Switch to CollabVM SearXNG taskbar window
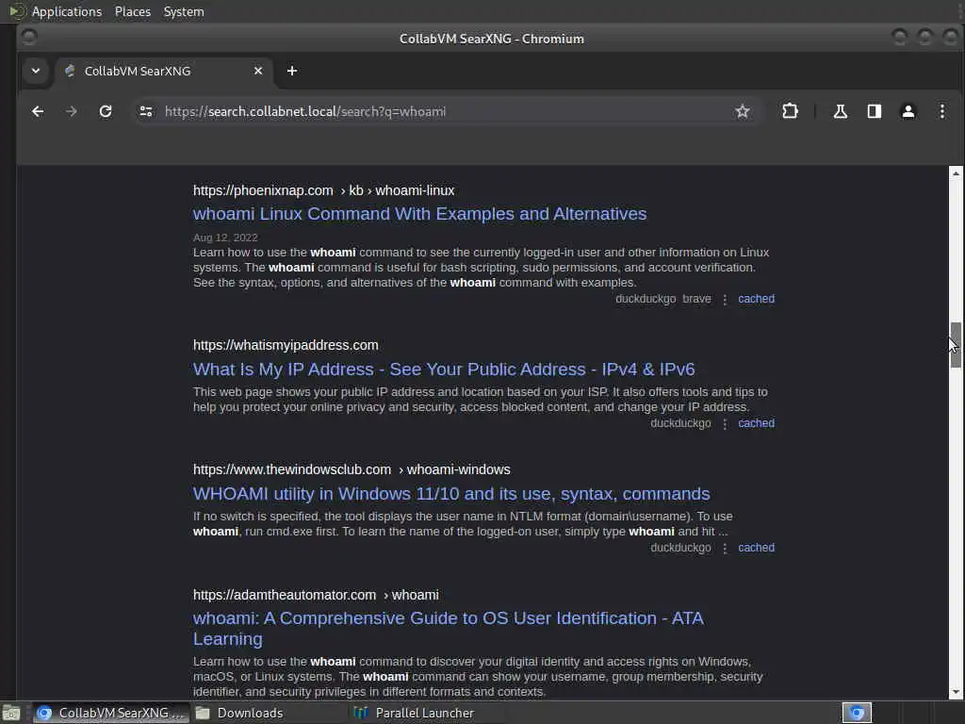Viewport: 965px width, 724px height. [x=111, y=713]
